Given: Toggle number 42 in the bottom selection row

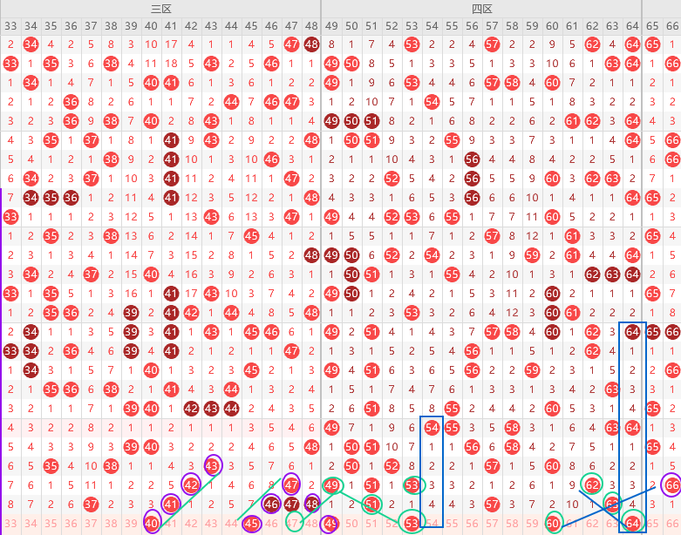Looking at the screenshot, I should point(191,524).
